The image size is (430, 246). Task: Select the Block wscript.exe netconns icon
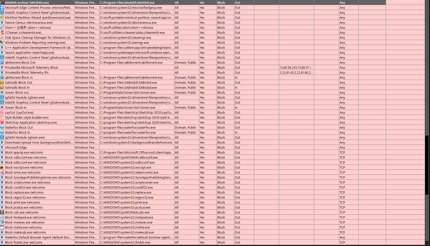pos(2,167)
